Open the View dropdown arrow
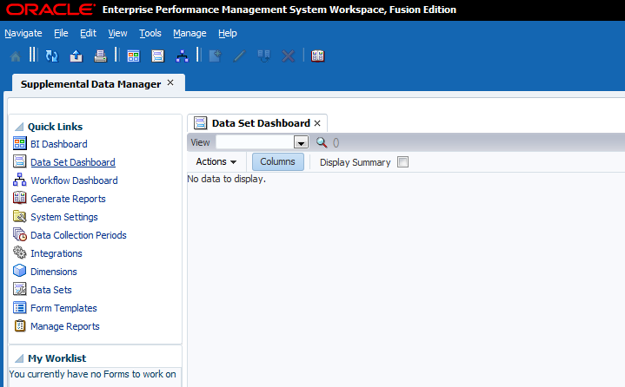 pos(301,142)
